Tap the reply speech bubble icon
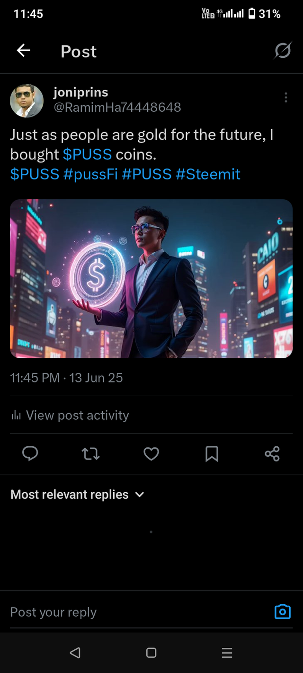 [x=30, y=454]
